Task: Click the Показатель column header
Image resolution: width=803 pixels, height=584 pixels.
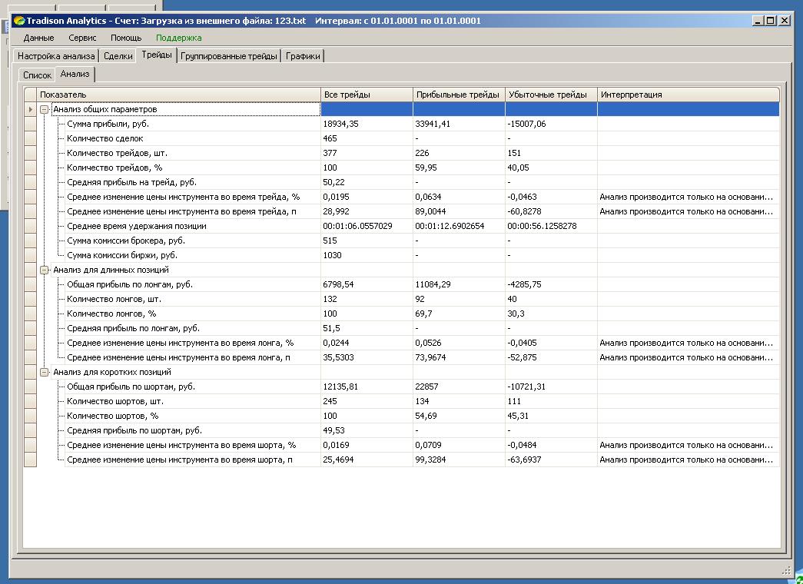Action: pos(178,95)
